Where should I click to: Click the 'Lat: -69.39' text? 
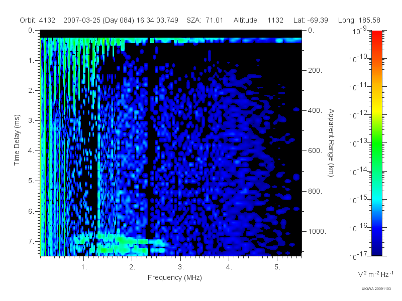click(x=311, y=20)
